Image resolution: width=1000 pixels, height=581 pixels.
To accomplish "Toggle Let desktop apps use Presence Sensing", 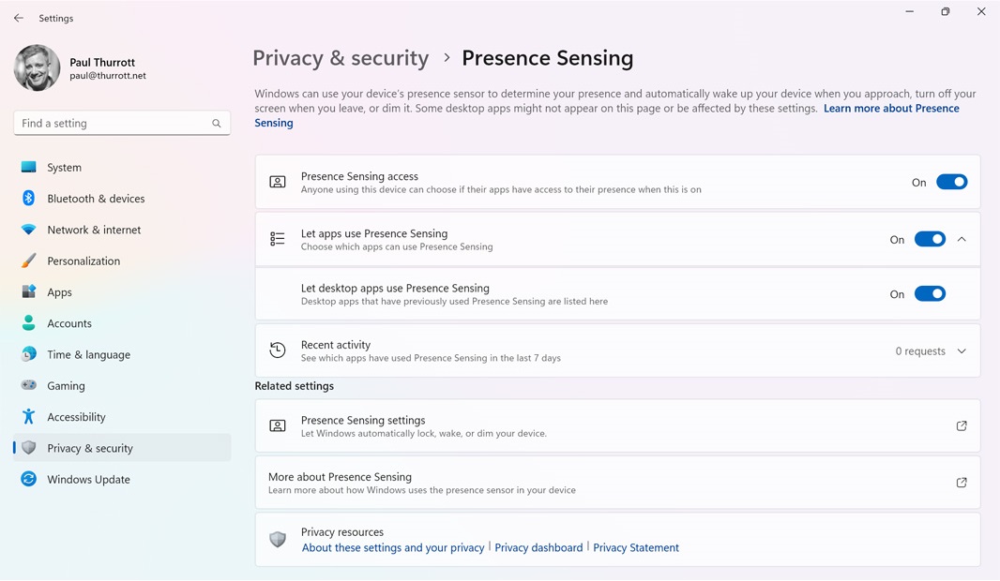I will click(x=930, y=294).
